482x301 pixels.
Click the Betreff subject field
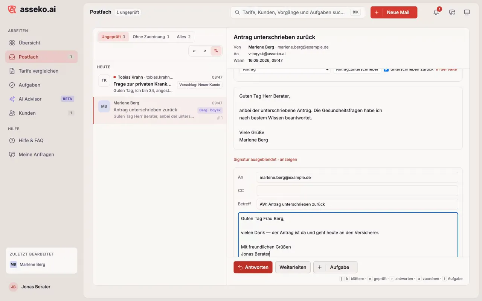(357, 204)
